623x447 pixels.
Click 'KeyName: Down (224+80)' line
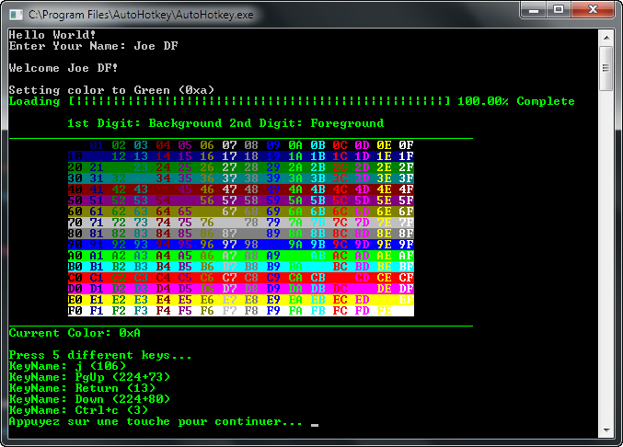click(x=89, y=399)
